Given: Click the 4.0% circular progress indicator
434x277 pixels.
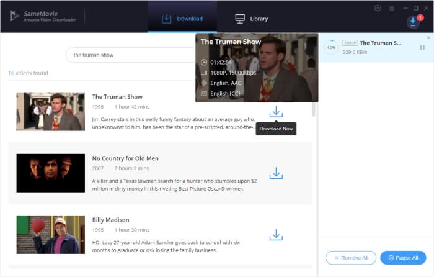Looking at the screenshot, I should (331, 47).
